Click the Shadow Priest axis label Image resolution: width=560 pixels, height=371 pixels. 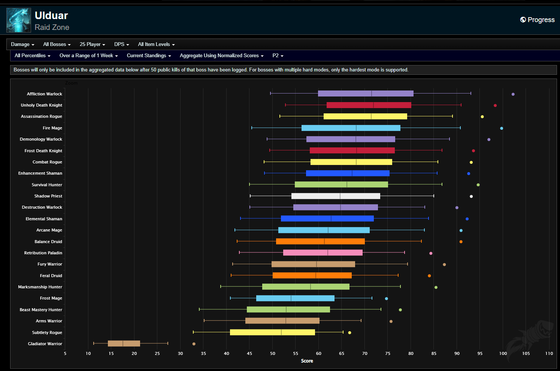[x=48, y=196]
